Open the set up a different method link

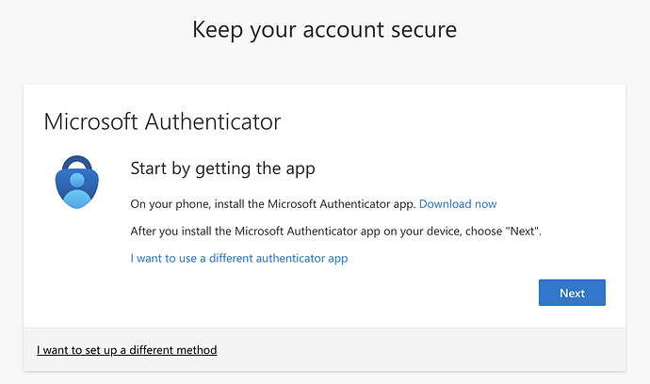coord(127,350)
